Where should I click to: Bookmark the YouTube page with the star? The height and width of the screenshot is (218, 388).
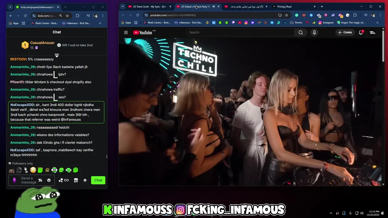click(x=286, y=15)
